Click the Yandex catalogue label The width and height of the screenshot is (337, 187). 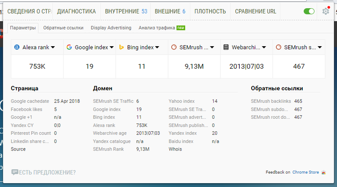click(112, 141)
